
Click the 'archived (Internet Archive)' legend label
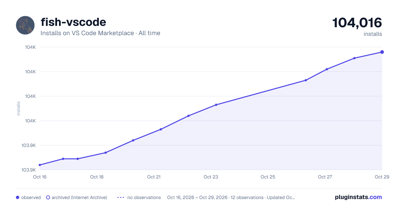(79, 197)
